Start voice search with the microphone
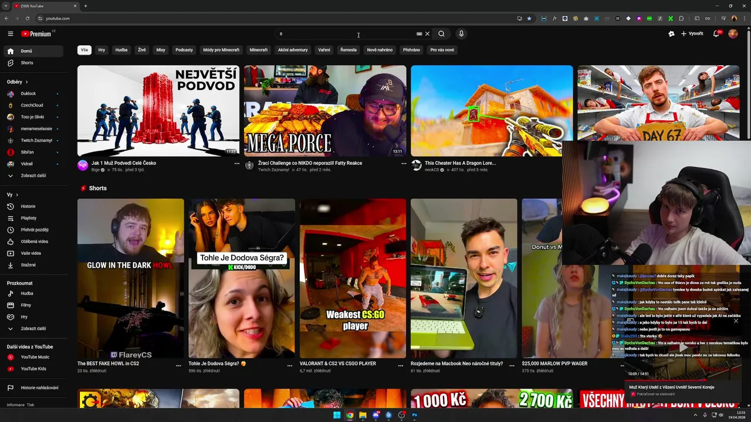The width and height of the screenshot is (751, 422). coord(461,34)
